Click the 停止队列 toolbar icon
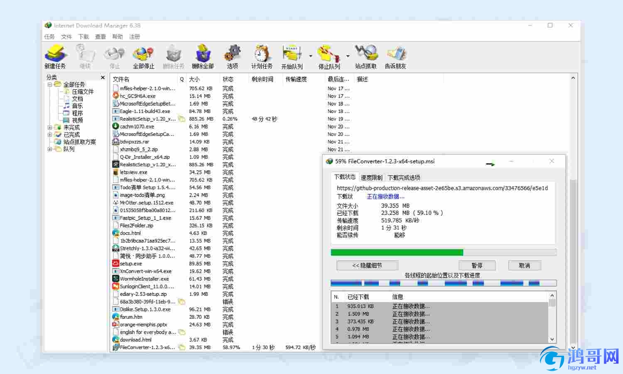The image size is (623, 374). pyautogui.click(x=329, y=57)
